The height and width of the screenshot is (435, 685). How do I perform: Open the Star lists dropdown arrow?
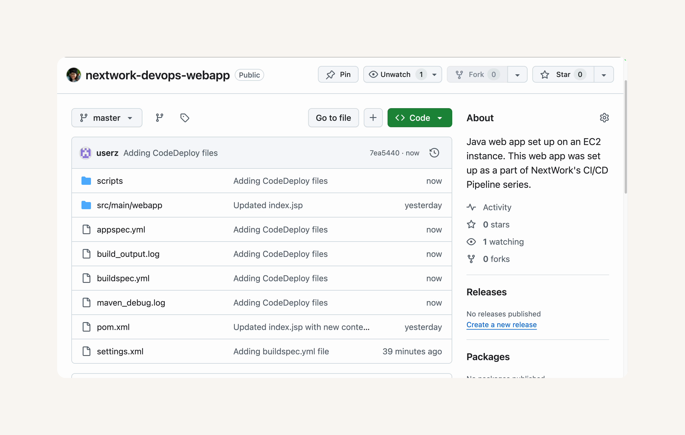click(x=604, y=75)
